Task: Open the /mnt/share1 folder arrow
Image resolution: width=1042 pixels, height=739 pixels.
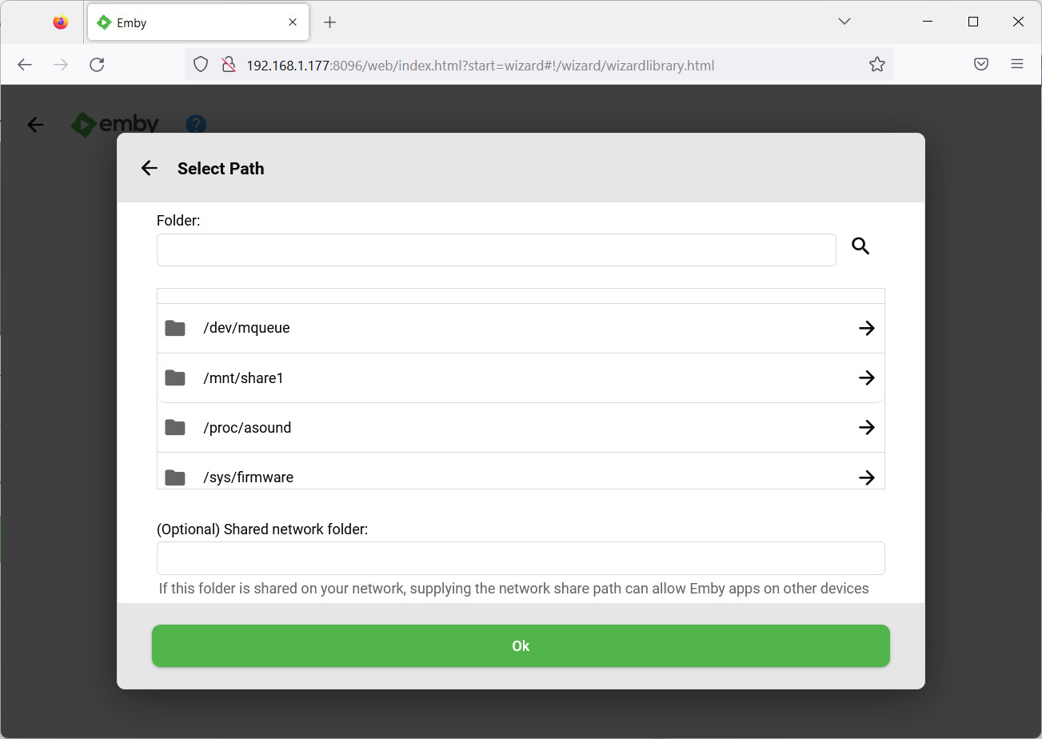Action: tap(866, 377)
